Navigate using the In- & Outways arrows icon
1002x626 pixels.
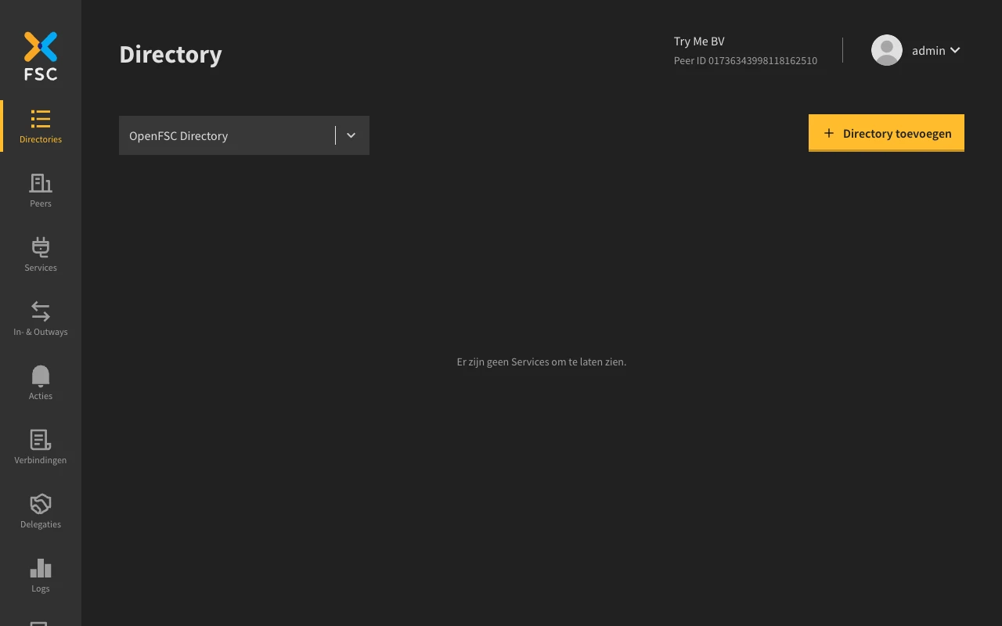point(40,312)
